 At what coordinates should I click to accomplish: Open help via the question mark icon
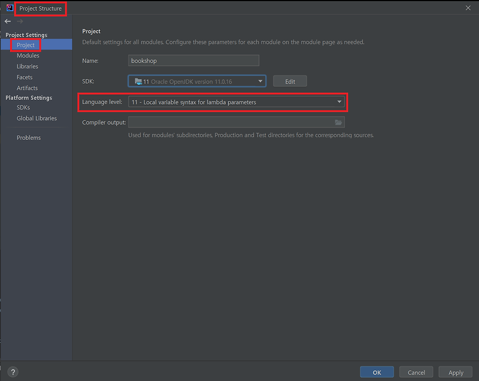coord(13,371)
